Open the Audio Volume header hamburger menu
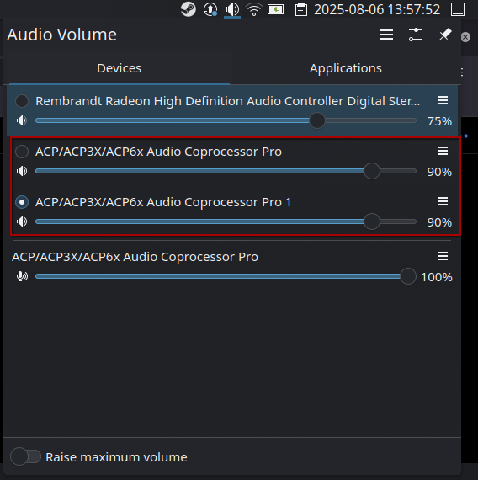478x480 pixels. 386,35
